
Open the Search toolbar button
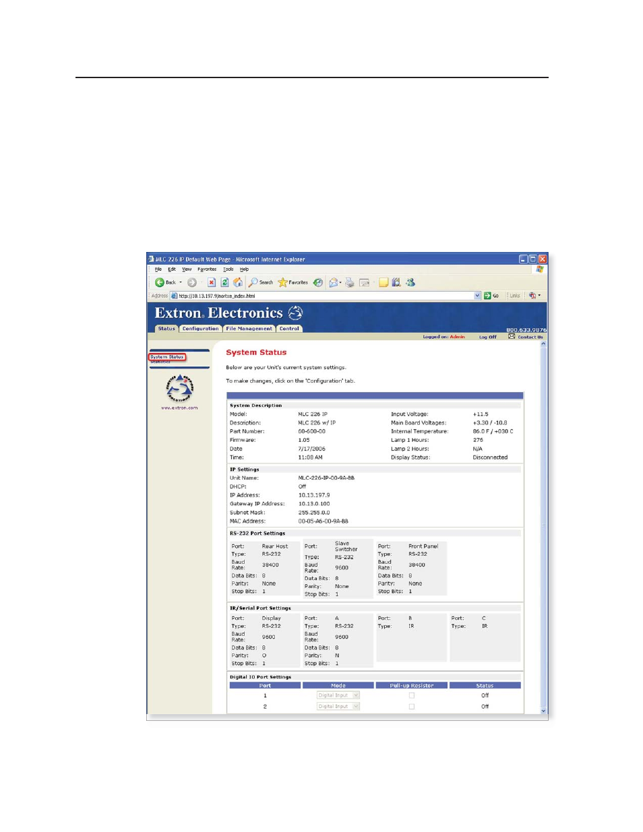pyautogui.click(x=261, y=282)
